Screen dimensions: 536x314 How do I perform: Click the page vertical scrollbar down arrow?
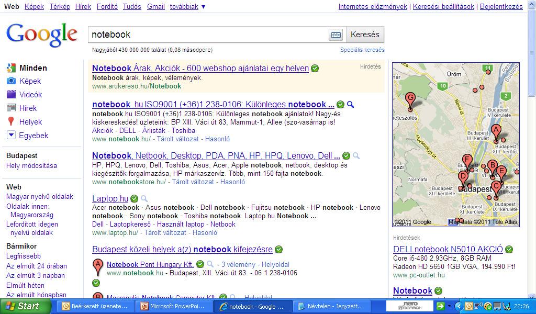532,296
